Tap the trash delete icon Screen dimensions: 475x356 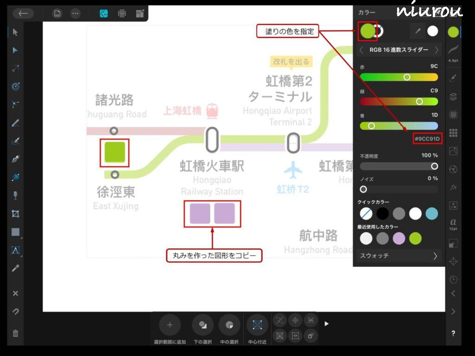pos(15,333)
